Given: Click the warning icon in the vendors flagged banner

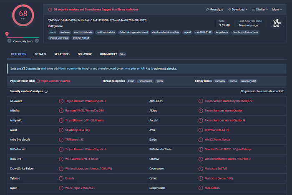Looking at the screenshot, I should pos(50,10).
